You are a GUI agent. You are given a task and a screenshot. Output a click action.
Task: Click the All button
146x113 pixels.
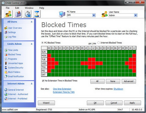[98, 81]
